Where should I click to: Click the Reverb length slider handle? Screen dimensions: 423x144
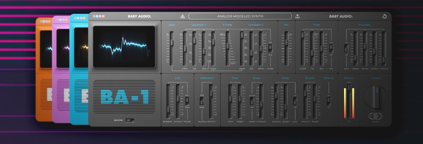click(x=315, y=99)
